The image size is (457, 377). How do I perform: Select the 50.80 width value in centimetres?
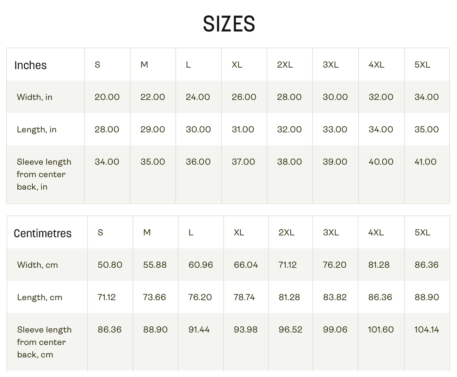[x=110, y=265]
